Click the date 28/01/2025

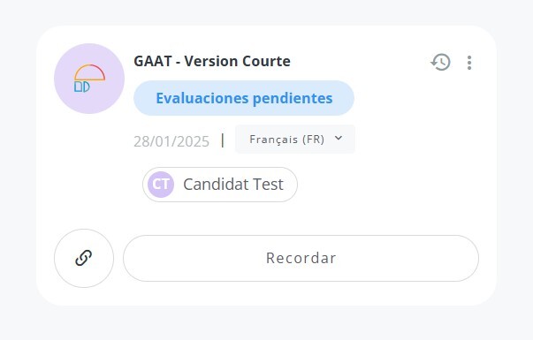pyautogui.click(x=171, y=141)
